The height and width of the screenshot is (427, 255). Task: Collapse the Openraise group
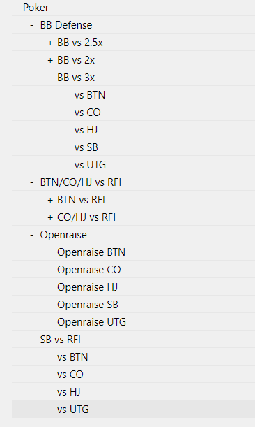click(32, 235)
